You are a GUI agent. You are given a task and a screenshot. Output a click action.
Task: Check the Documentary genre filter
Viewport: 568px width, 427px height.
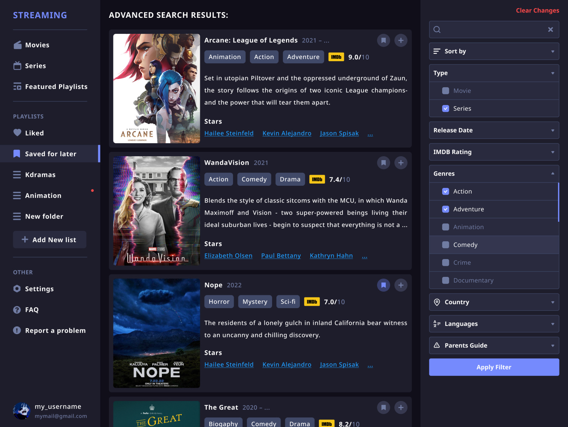point(446,280)
